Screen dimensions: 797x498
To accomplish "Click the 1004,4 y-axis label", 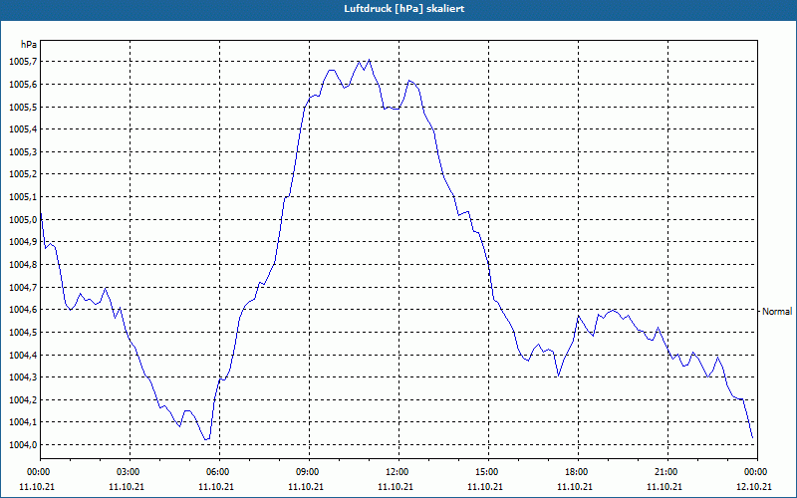I will (x=23, y=355).
